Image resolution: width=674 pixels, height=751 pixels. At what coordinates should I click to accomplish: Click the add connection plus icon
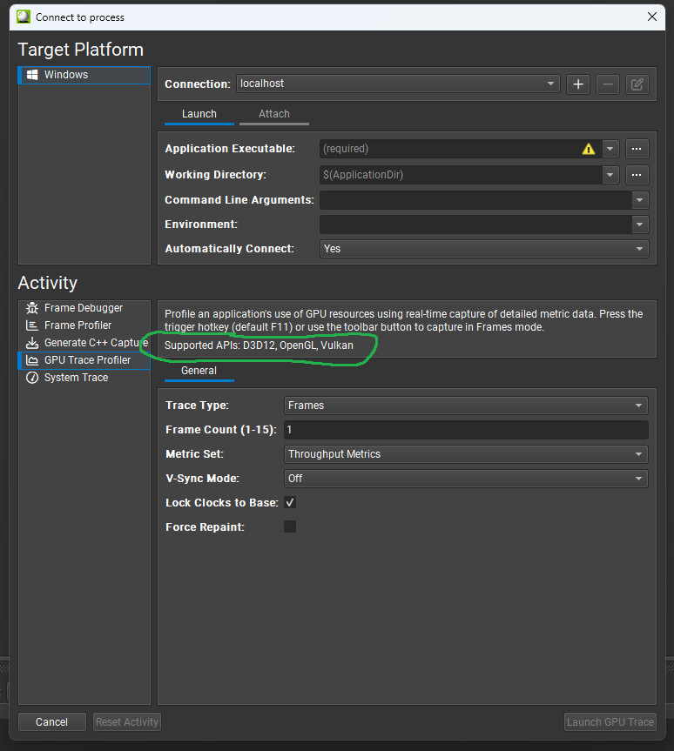[x=578, y=84]
